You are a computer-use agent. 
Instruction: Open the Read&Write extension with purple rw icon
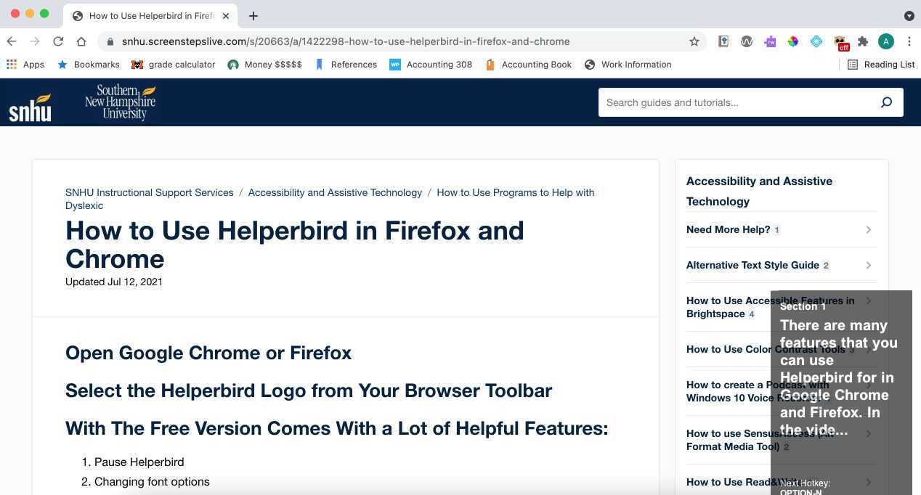770,41
